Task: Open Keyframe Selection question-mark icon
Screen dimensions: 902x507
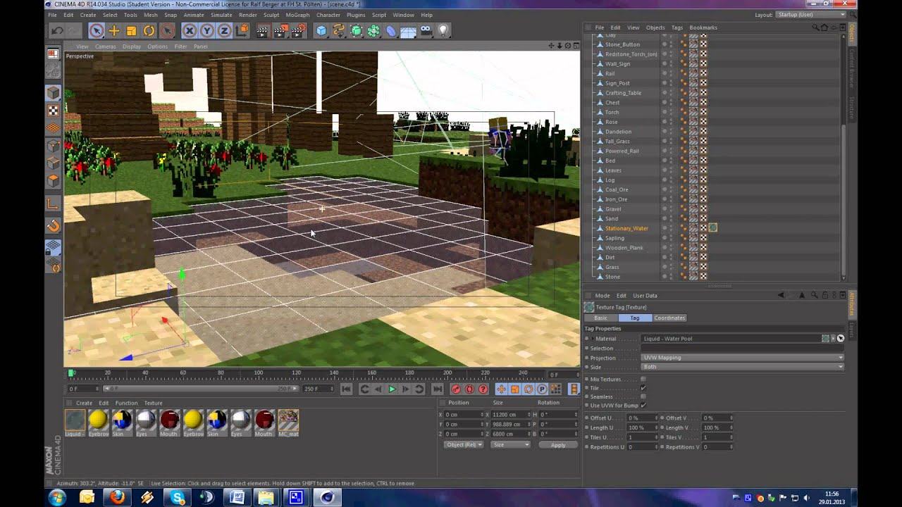Action: (483, 389)
